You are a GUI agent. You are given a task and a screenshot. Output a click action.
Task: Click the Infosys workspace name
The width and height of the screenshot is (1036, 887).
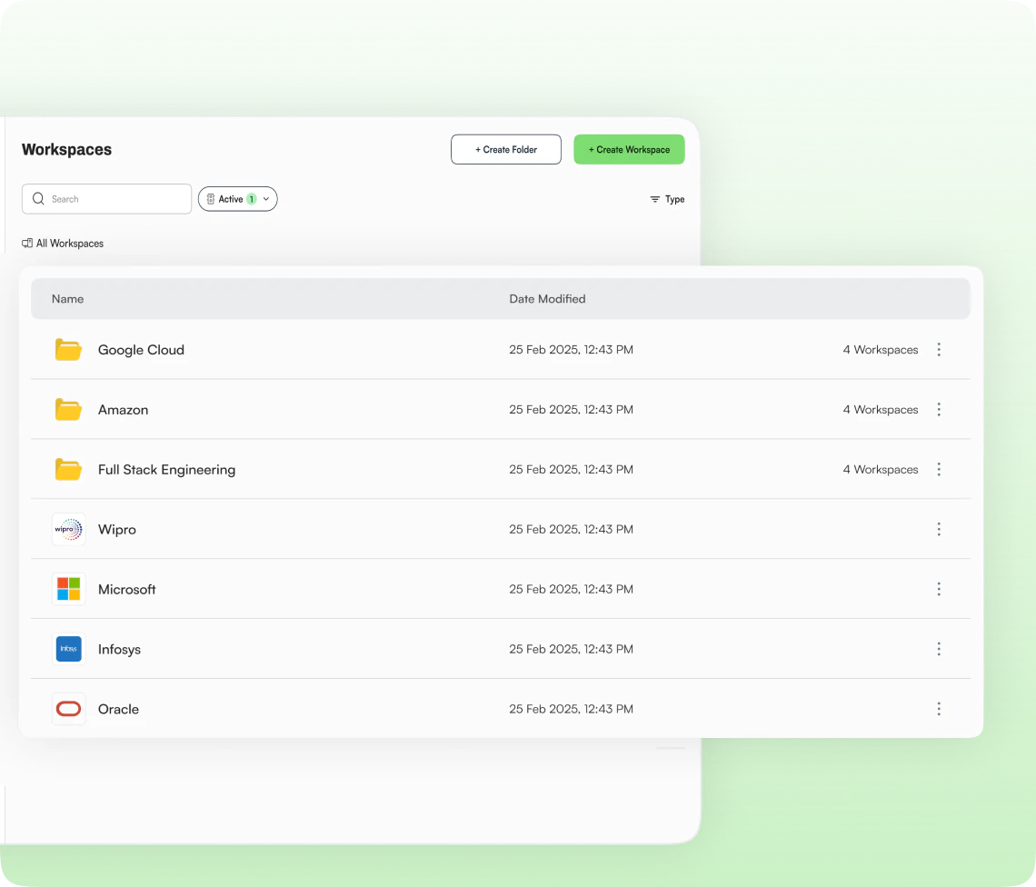point(119,649)
